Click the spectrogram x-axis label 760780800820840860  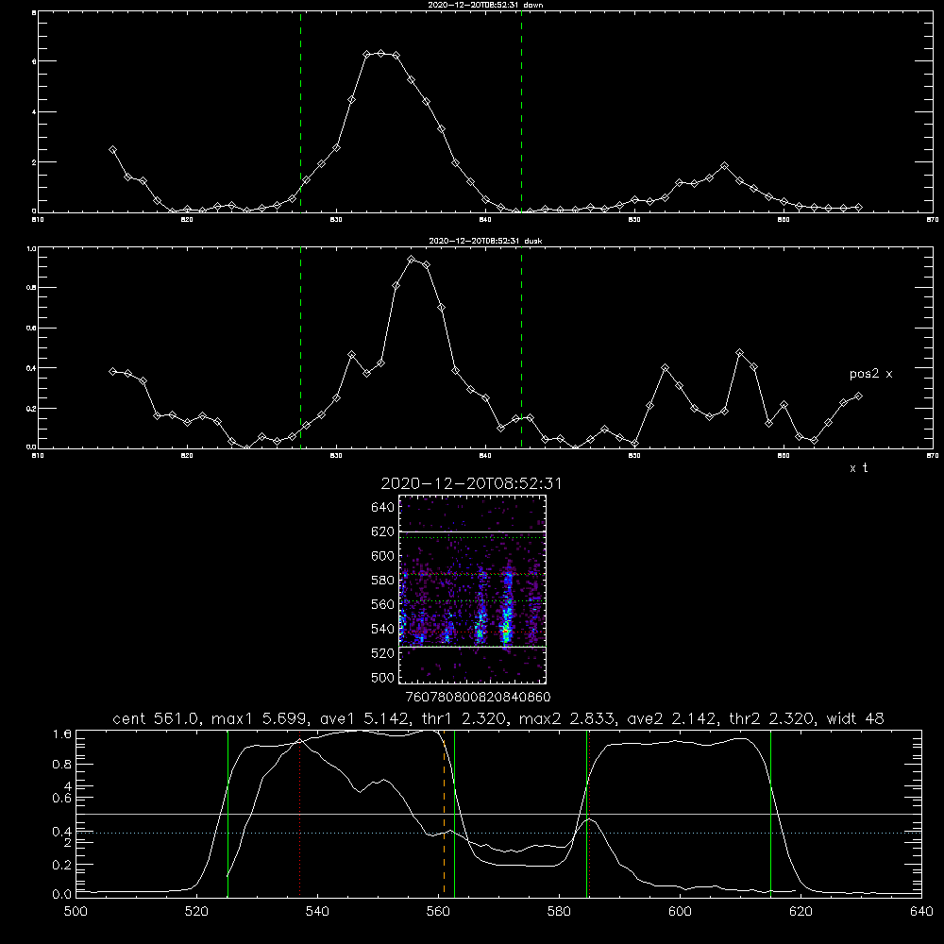coord(478,697)
